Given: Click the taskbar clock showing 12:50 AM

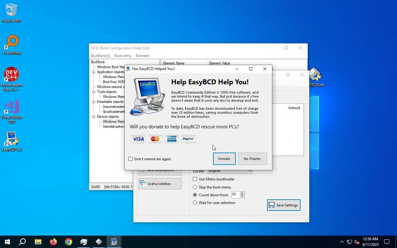Looking at the screenshot, I should (370, 242).
